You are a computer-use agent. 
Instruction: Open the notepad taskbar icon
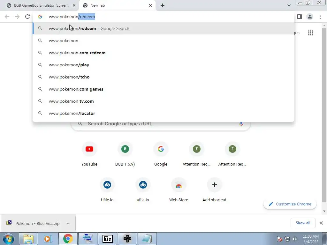click(147, 239)
